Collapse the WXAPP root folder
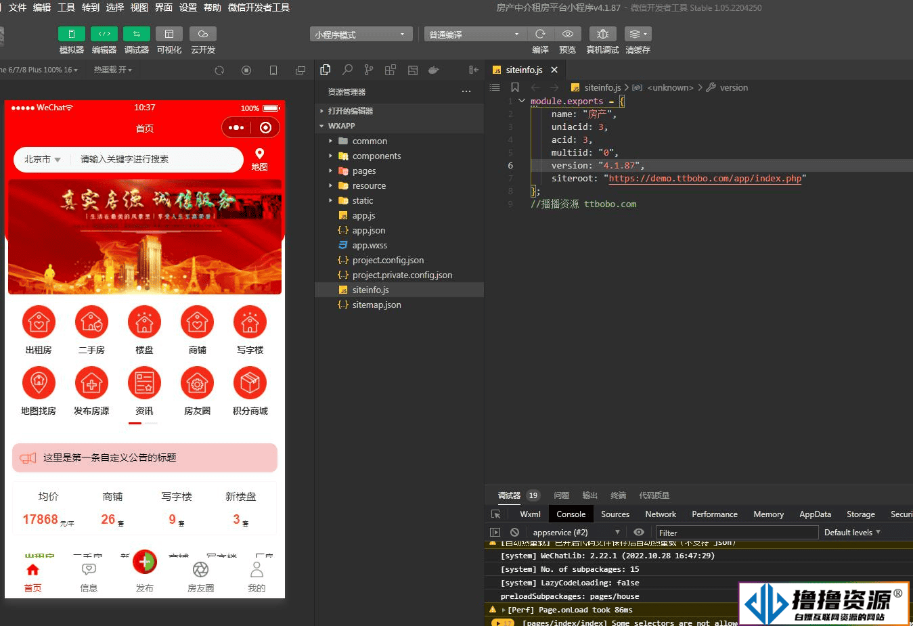Screen dimensions: 913x626 click(400, 126)
